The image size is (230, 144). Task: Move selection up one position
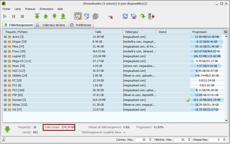click(x=46, y=16)
